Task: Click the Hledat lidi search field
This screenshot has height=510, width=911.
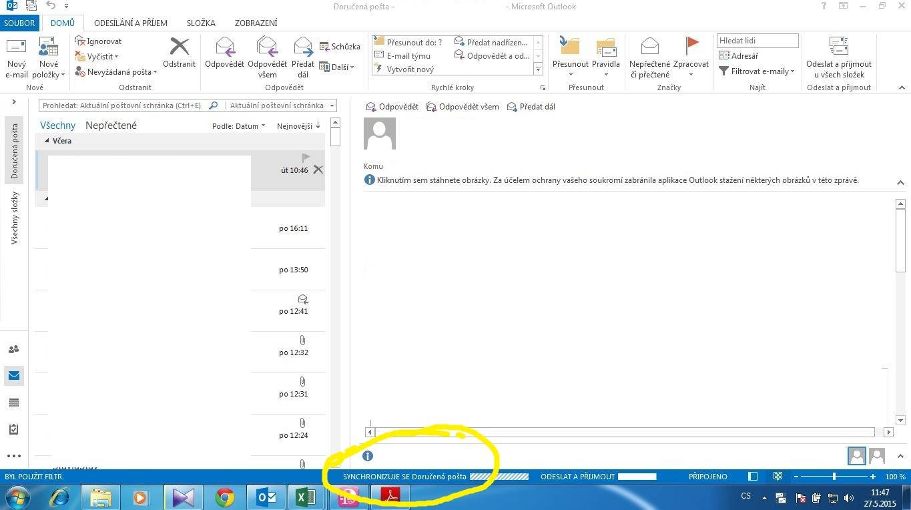Action: click(757, 41)
